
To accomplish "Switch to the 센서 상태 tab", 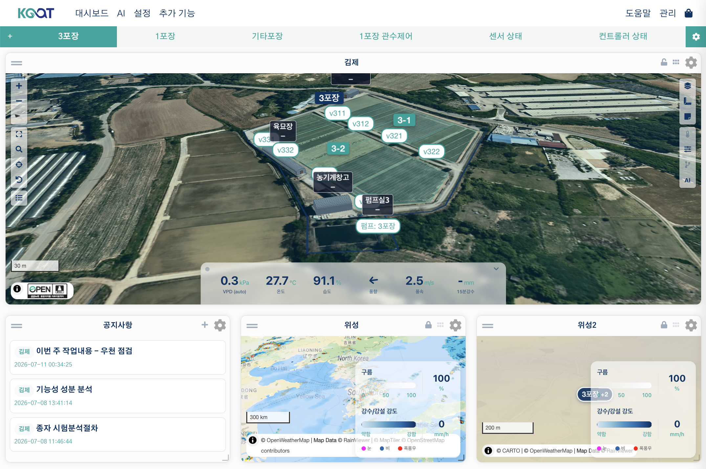I will [506, 36].
